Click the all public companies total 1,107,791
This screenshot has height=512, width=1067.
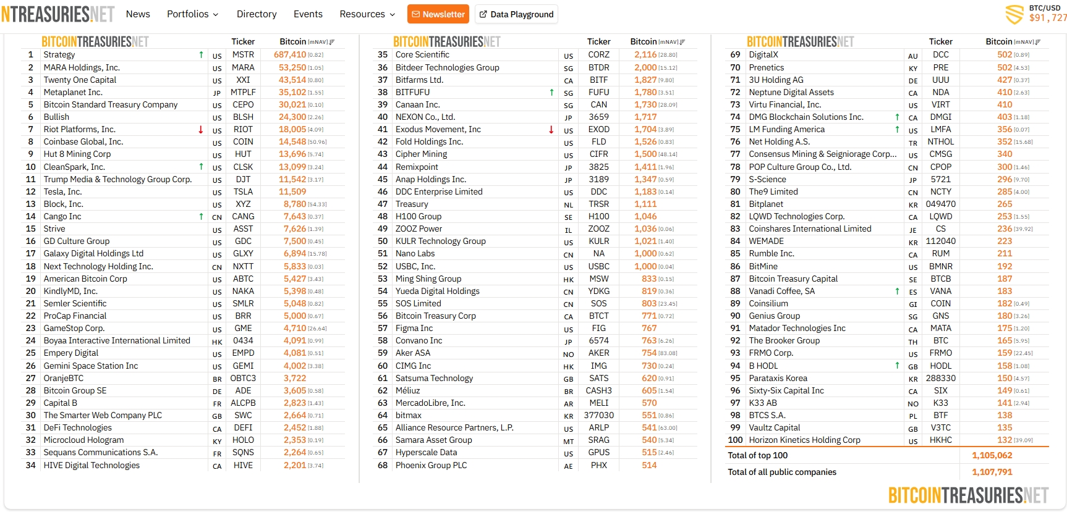point(992,472)
